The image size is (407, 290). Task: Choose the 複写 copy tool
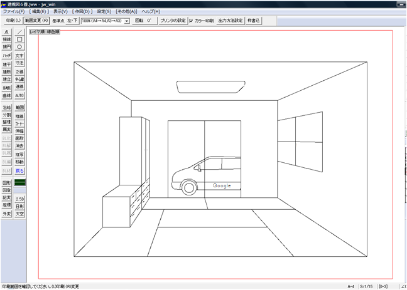pos(20,154)
